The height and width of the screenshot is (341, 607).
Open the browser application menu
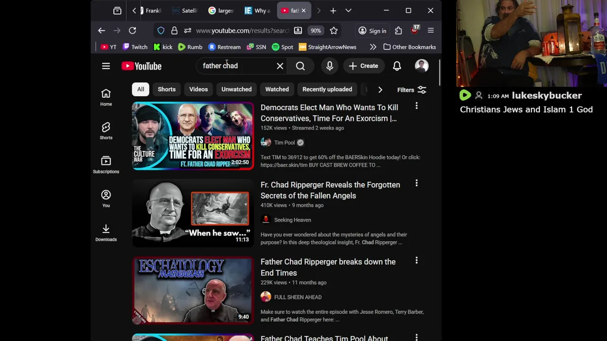(431, 30)
